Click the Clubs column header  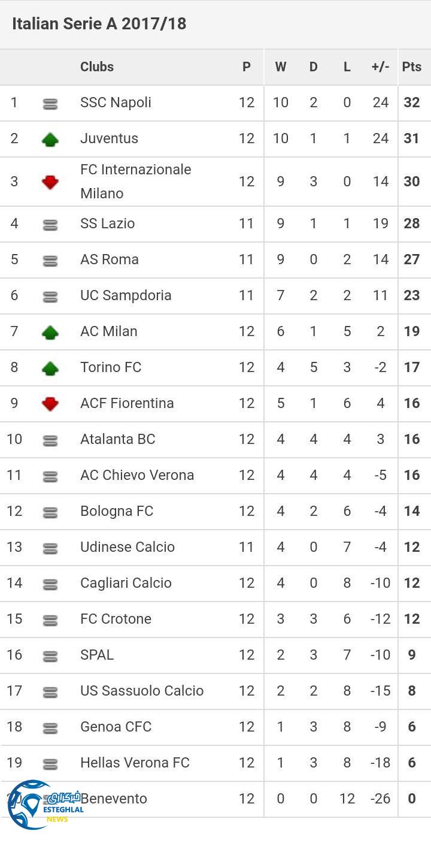tap(97, 67)
